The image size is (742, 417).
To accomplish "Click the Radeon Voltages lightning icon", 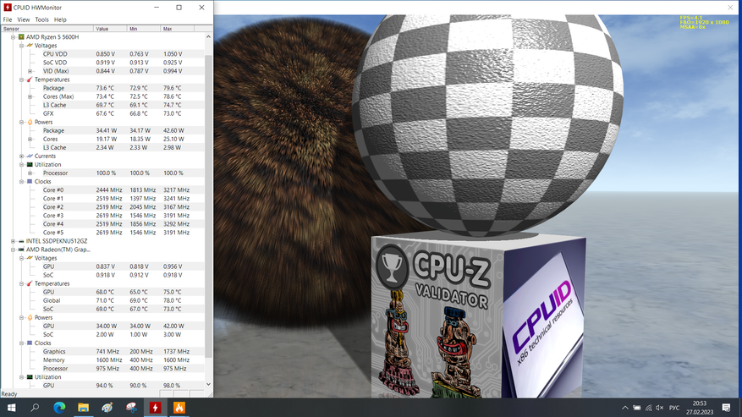I will [x=30, y=258].
